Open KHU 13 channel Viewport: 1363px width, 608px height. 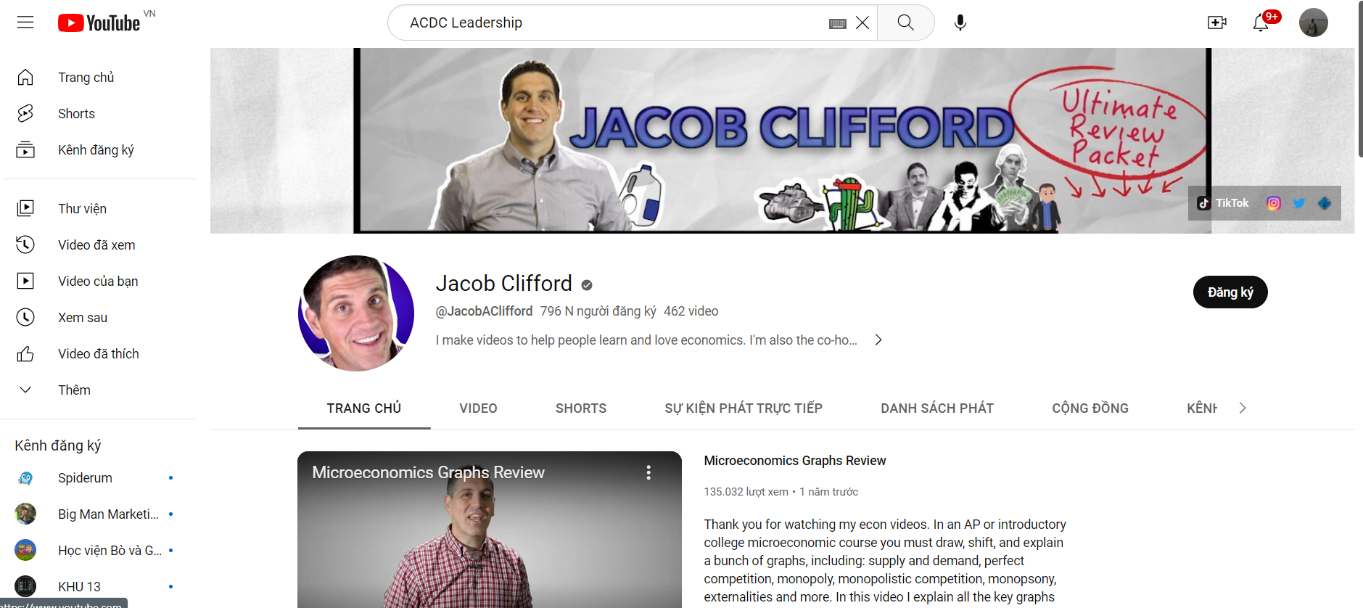click(x=99, y=586)
